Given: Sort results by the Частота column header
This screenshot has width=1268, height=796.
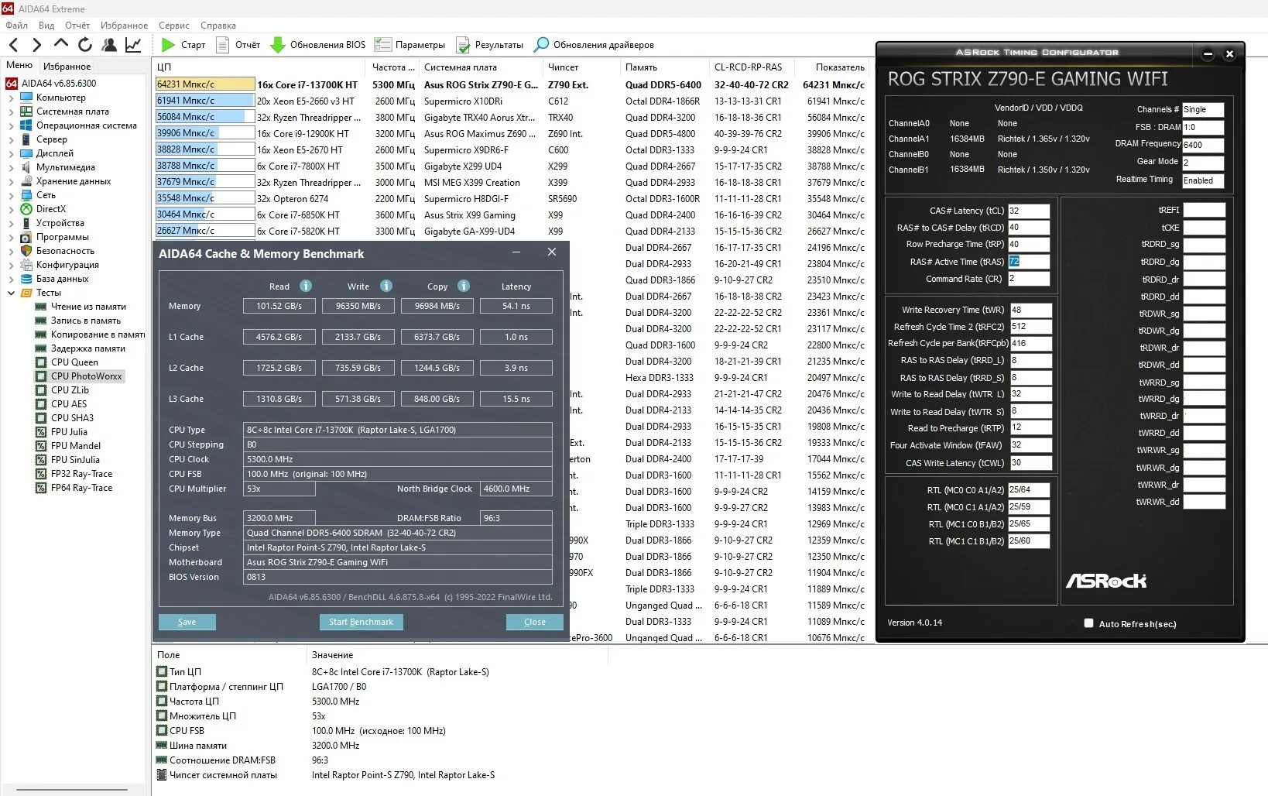Looking at the screenshot, I should click(x=393, y=67).
